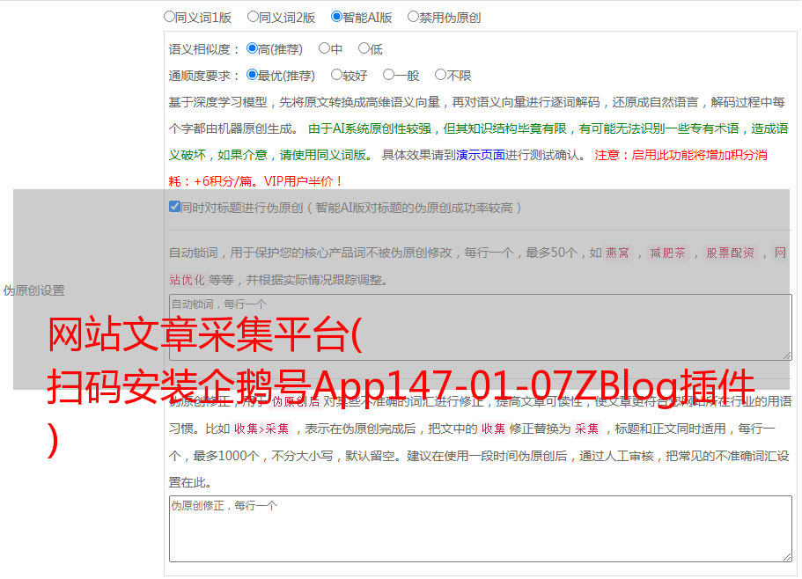Click the 收集>采集 example code
Screen dimensions: 802x579
pos(261,429)
